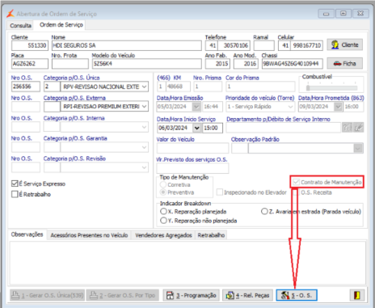This screenshot has height=308, width=375.
Task: Click department search icon beside Débito field
Action: (x=347, y=128)
